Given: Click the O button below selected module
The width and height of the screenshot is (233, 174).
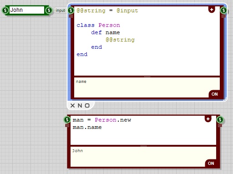Looking at the screenshot, I should click(87, 106).
